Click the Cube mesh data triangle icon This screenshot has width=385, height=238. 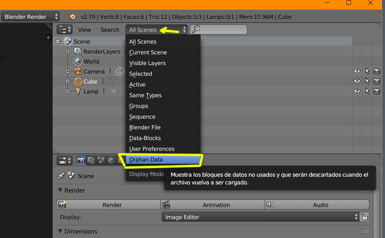[x=112, y=81]
